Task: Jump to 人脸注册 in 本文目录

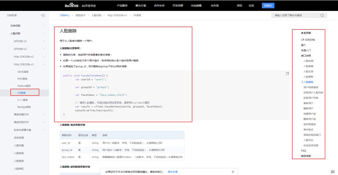Action: [308, 71]
